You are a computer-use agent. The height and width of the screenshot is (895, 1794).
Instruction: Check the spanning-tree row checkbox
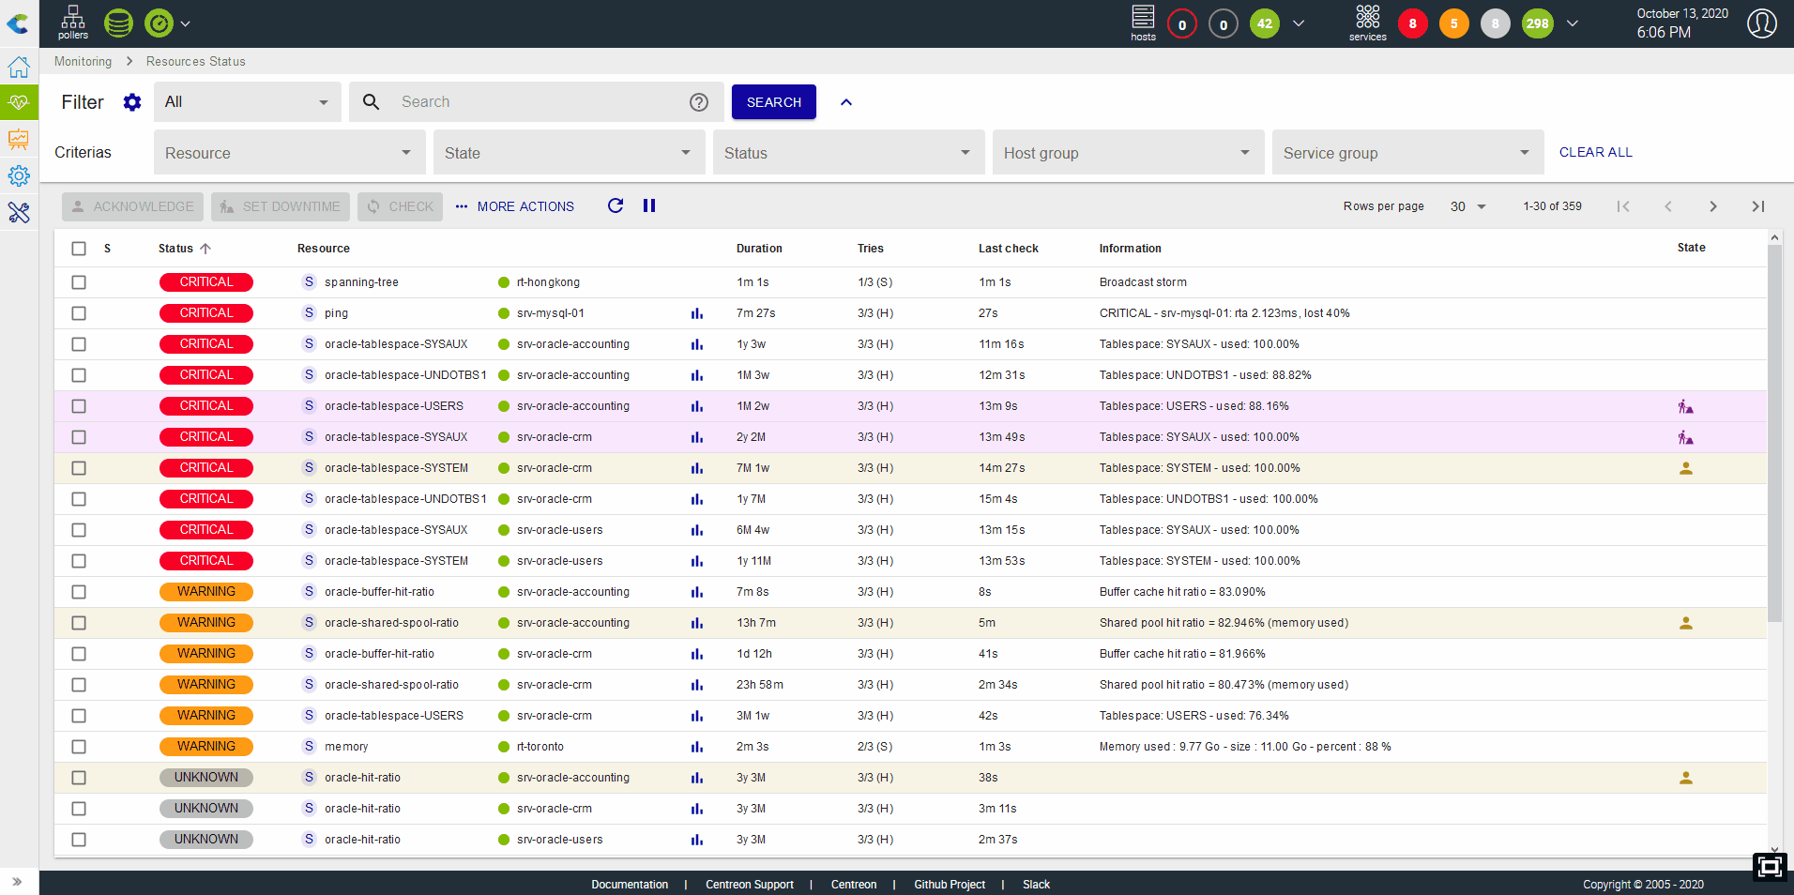coord(79,282)
